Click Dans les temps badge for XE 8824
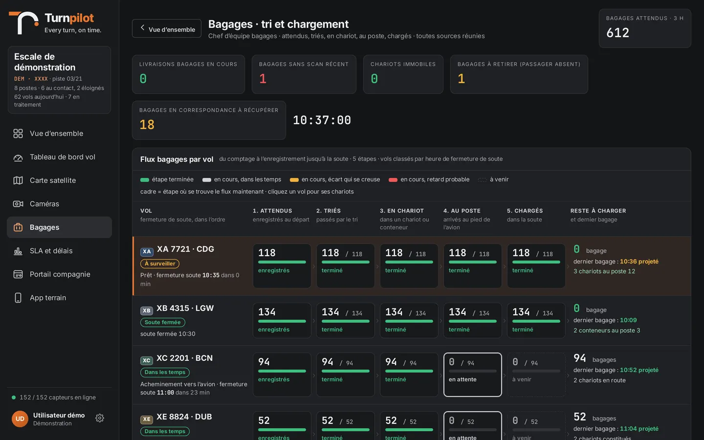 pyautogui.click(x=165, y=431)
